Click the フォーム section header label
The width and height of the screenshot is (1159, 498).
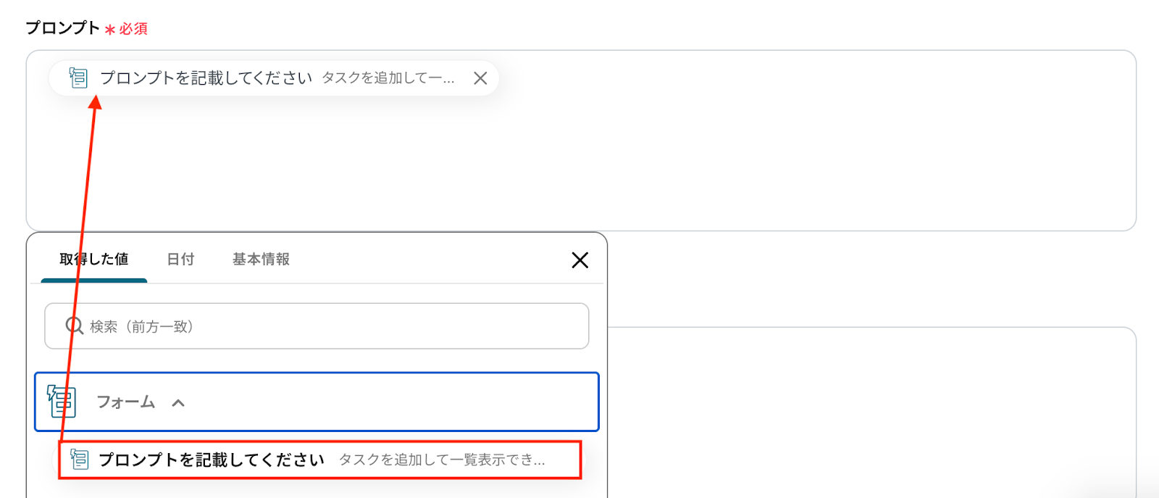click(126, 402)
